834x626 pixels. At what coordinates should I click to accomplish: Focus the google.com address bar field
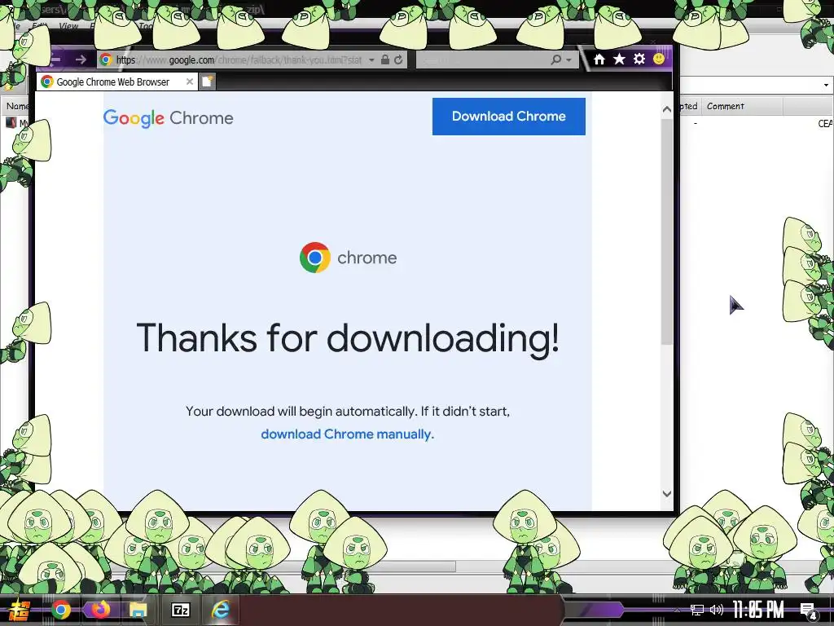coord(239,60)
